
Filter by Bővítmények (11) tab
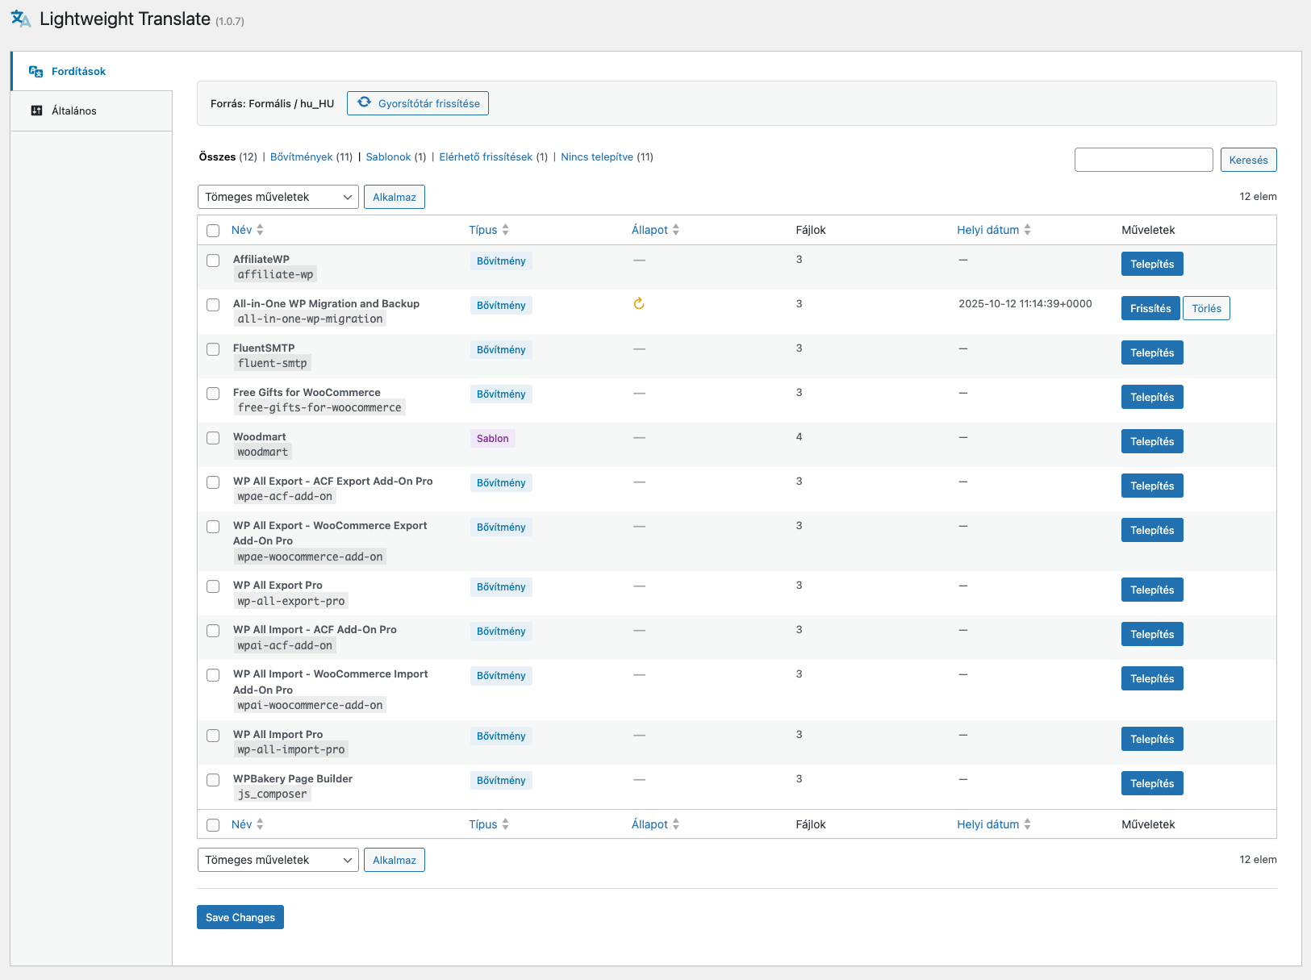(x=301, y=157)
